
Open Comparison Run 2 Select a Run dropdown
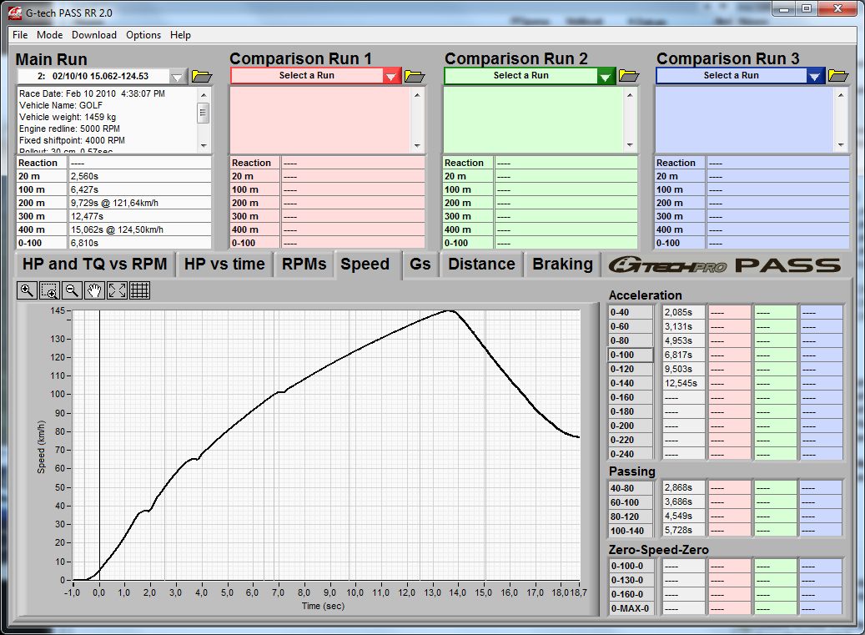click(x=606, y=76)
